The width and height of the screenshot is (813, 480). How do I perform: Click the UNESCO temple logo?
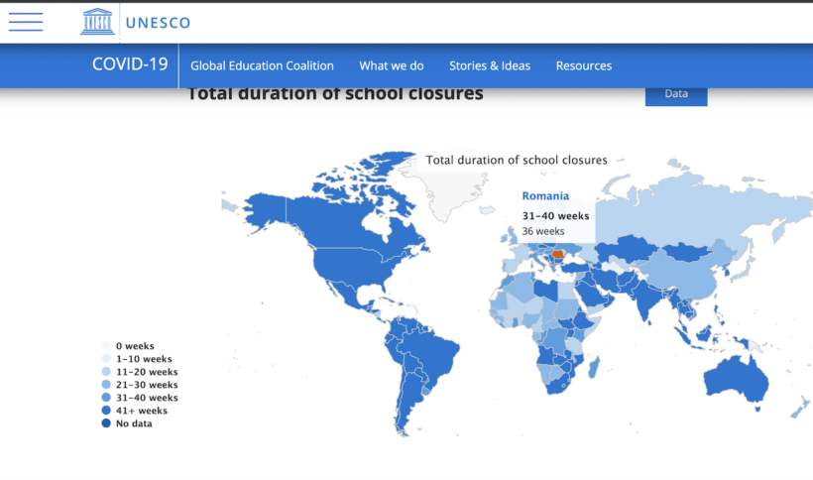tap(97, 22)
